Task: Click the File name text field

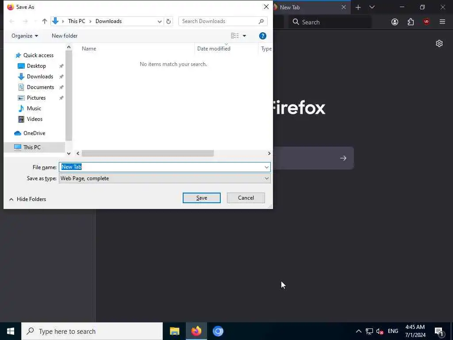Action: [x=165, y=167]
